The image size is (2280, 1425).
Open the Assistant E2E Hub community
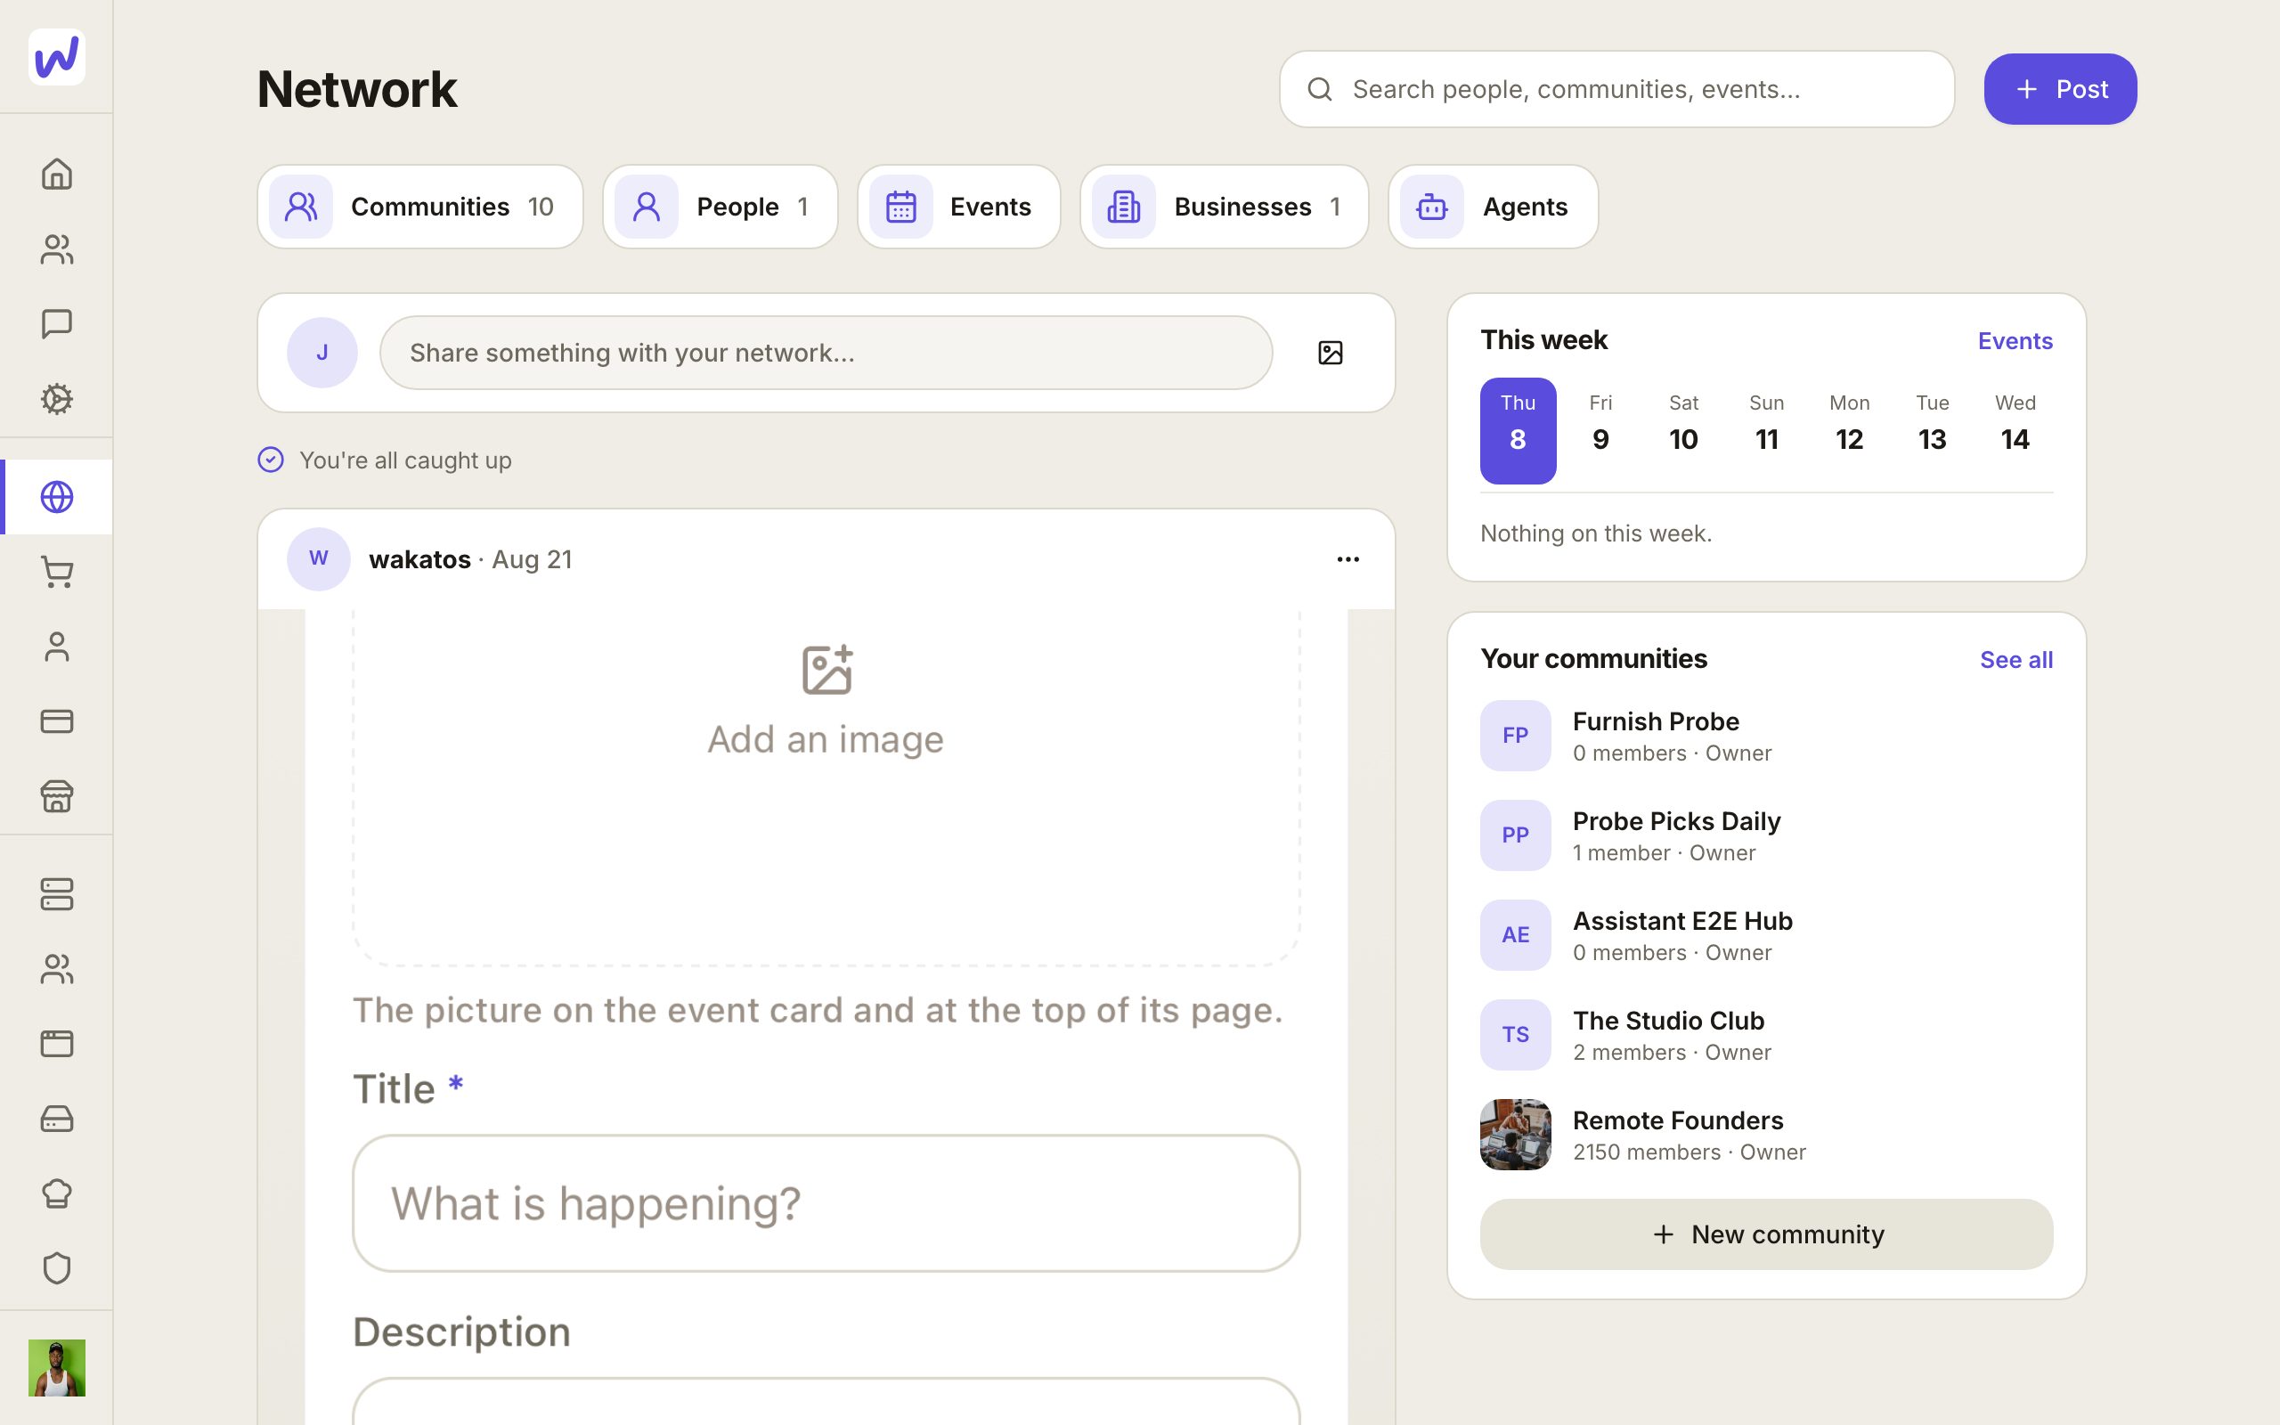(x=1765, y=935)
